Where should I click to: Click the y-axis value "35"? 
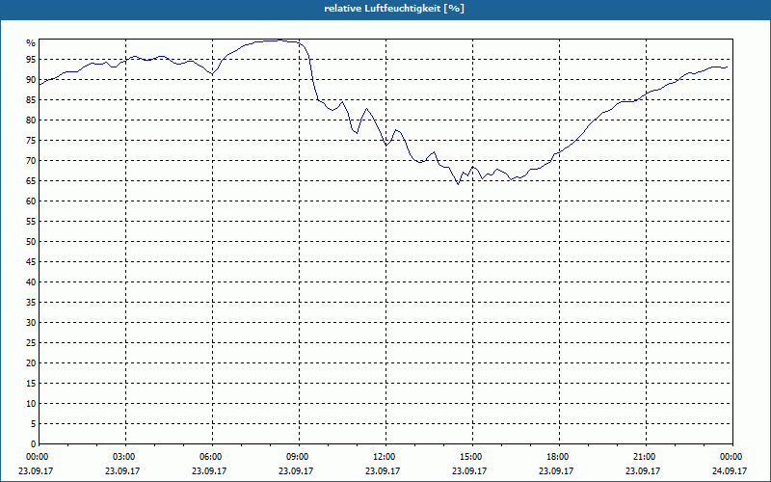click(31, 303)
